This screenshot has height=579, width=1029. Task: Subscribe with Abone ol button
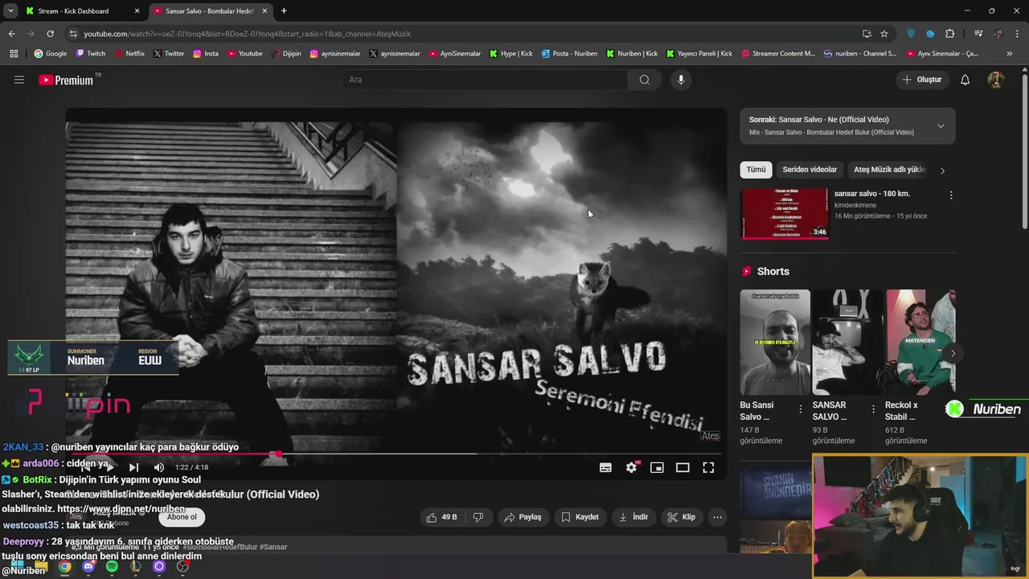coord(182,517)
